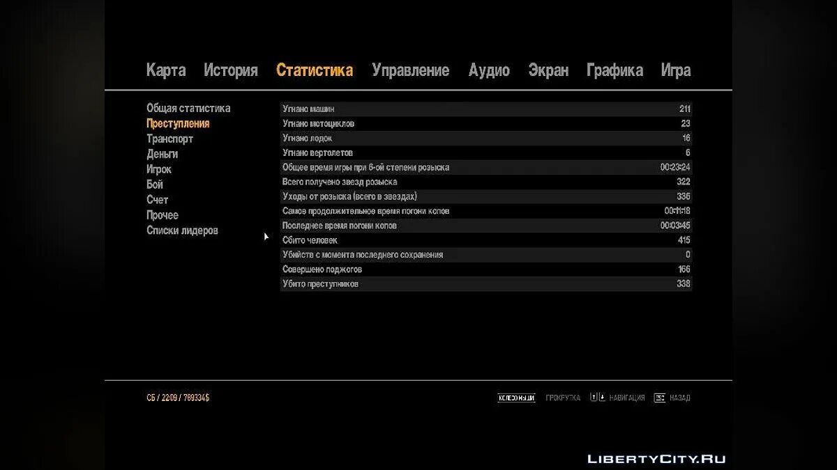Select the Преступления category

[x=178, y=123]
